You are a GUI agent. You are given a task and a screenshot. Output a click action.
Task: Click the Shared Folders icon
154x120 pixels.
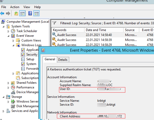point(13,83)
